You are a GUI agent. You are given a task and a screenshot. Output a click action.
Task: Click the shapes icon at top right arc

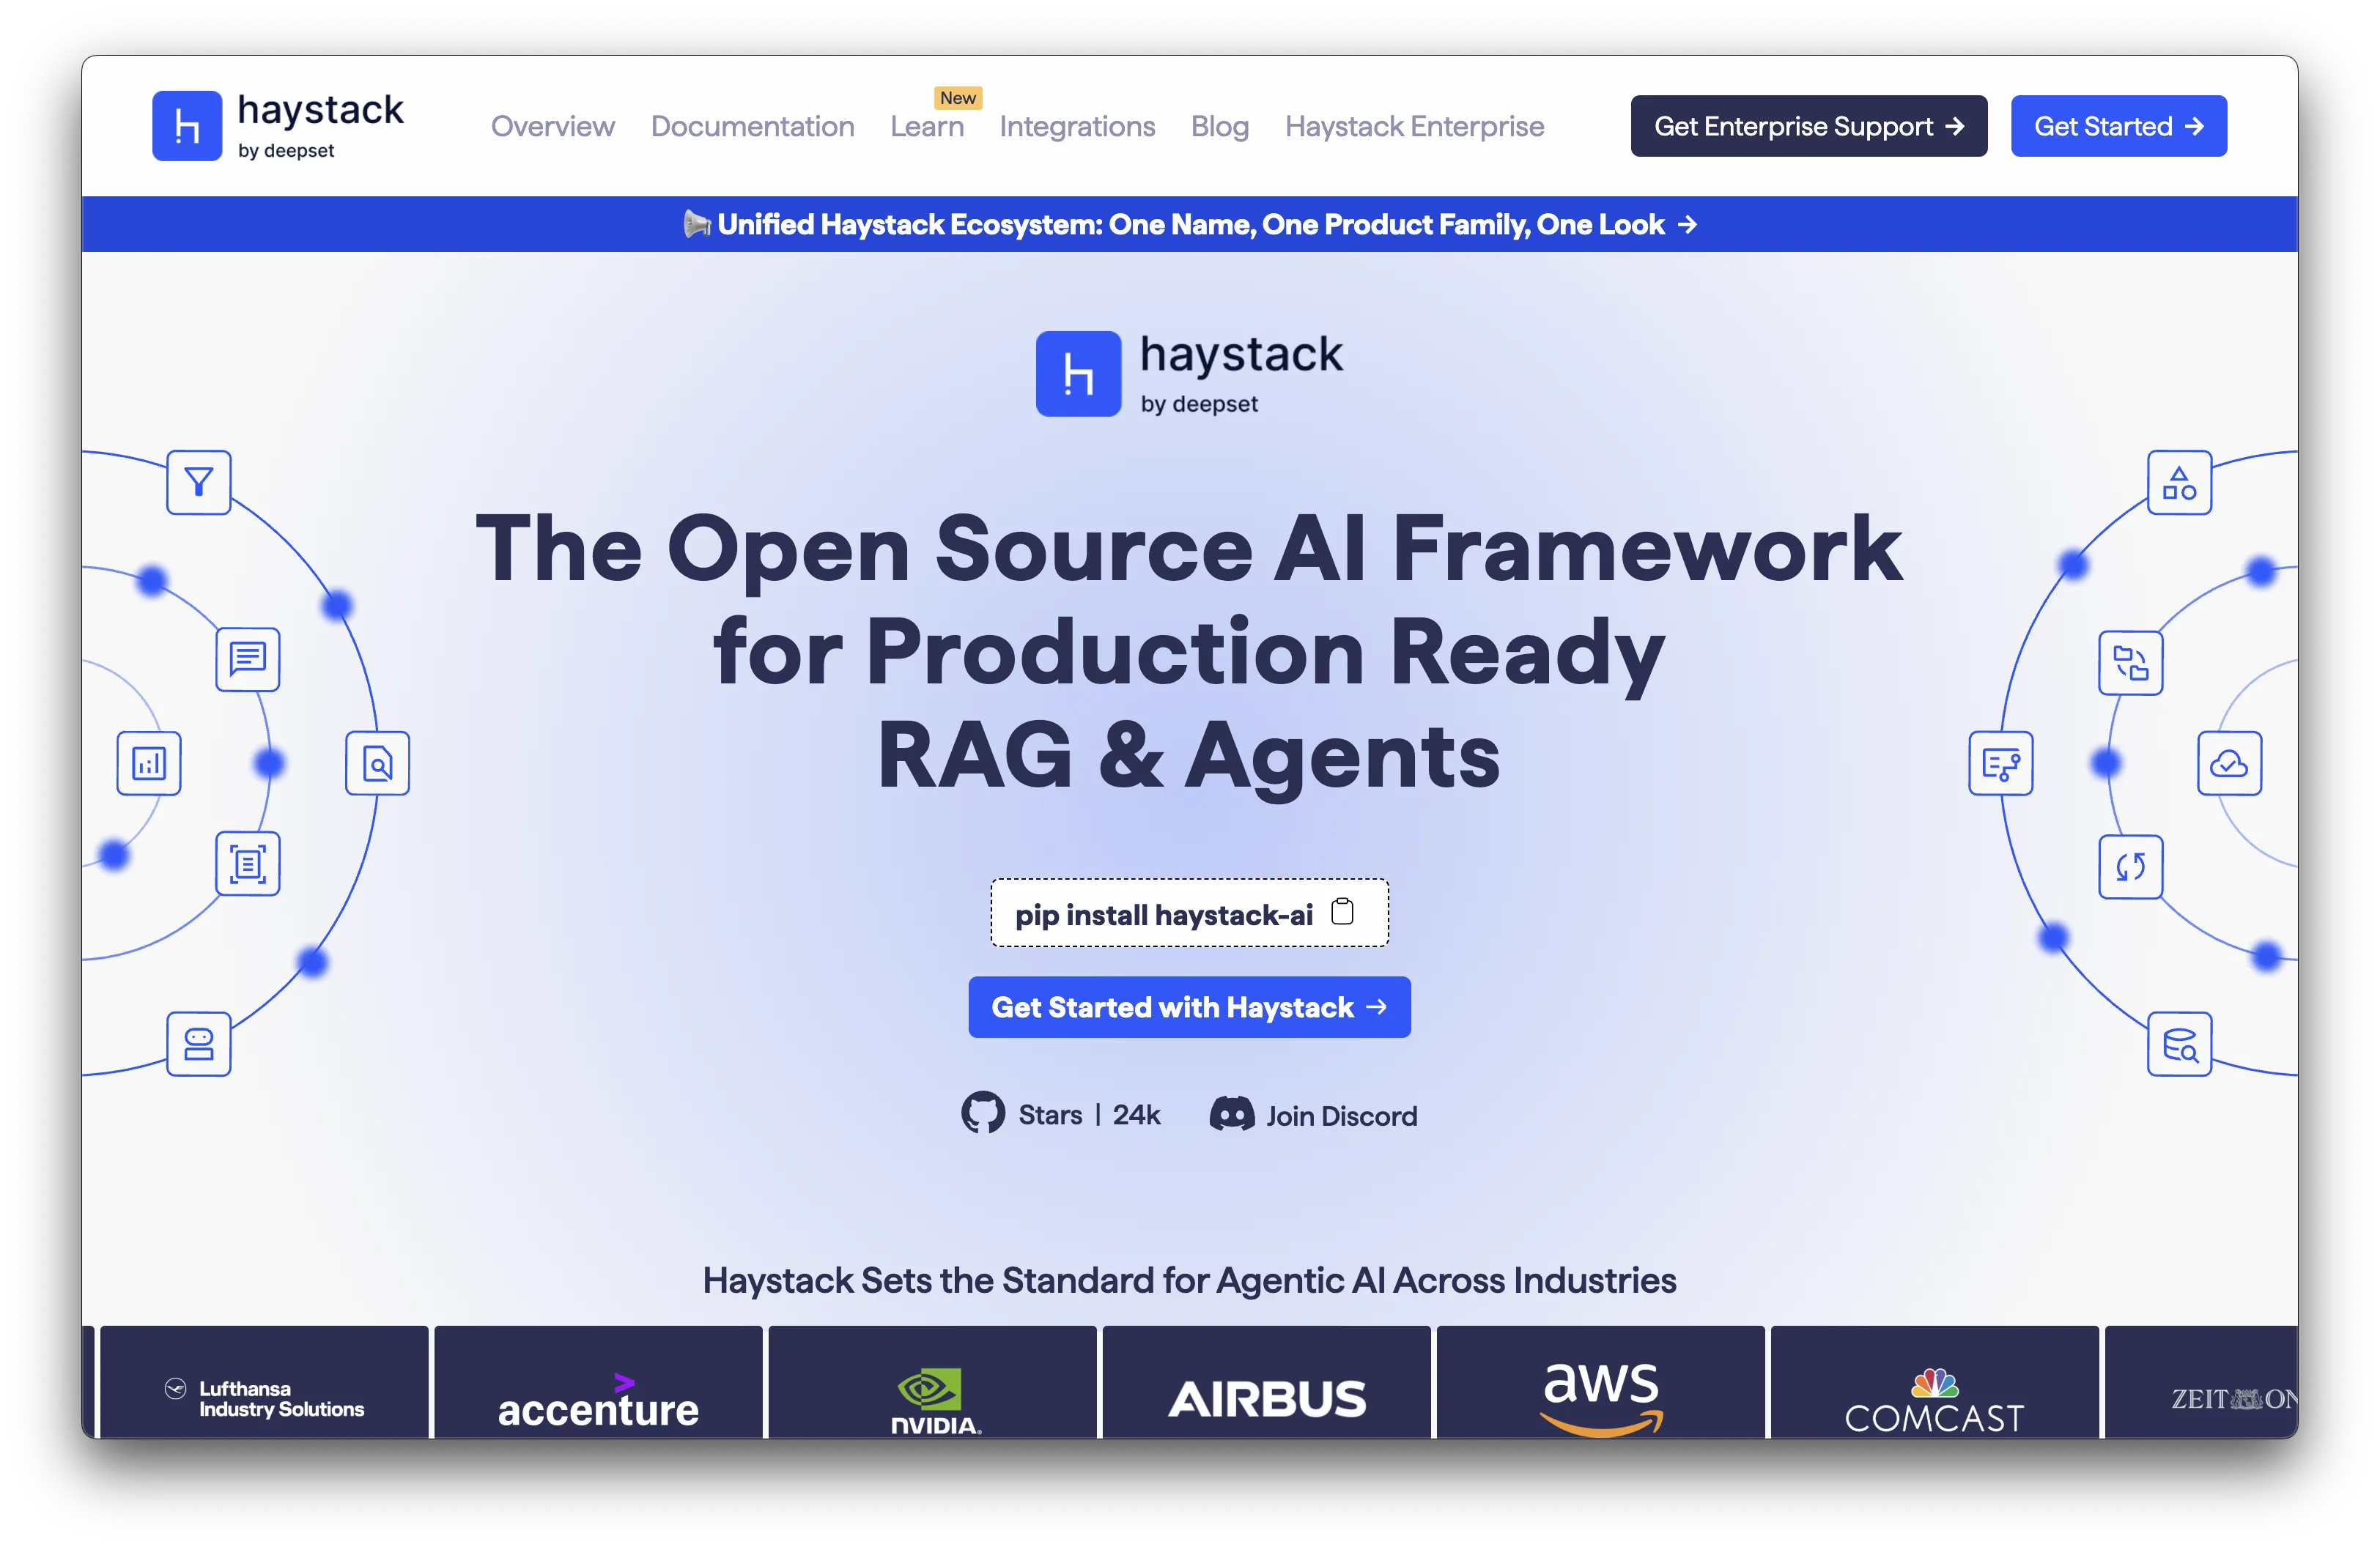point(2179,483)
